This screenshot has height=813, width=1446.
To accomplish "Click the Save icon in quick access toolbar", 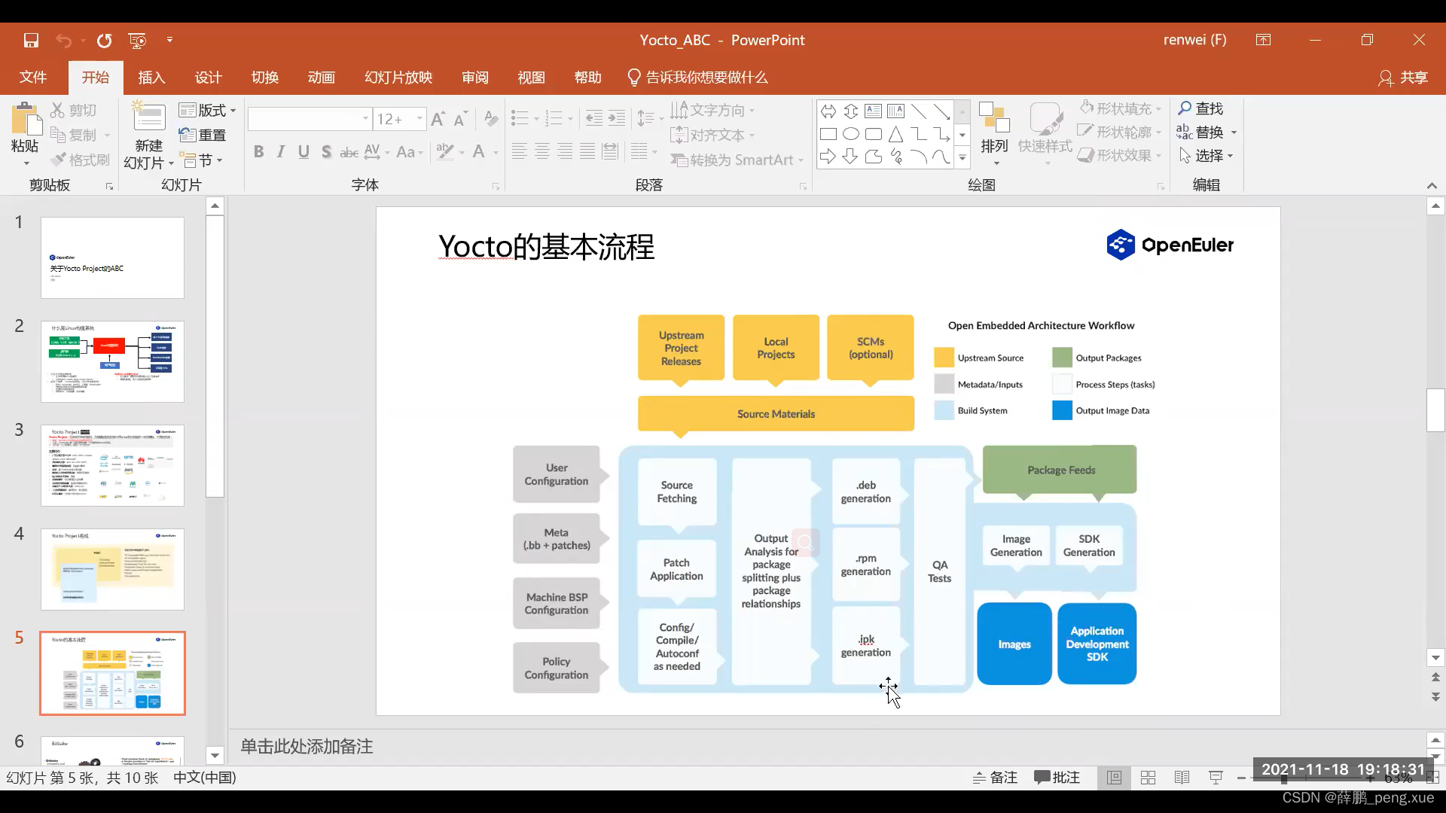I will pyautogui.click(x=31, y=40).
